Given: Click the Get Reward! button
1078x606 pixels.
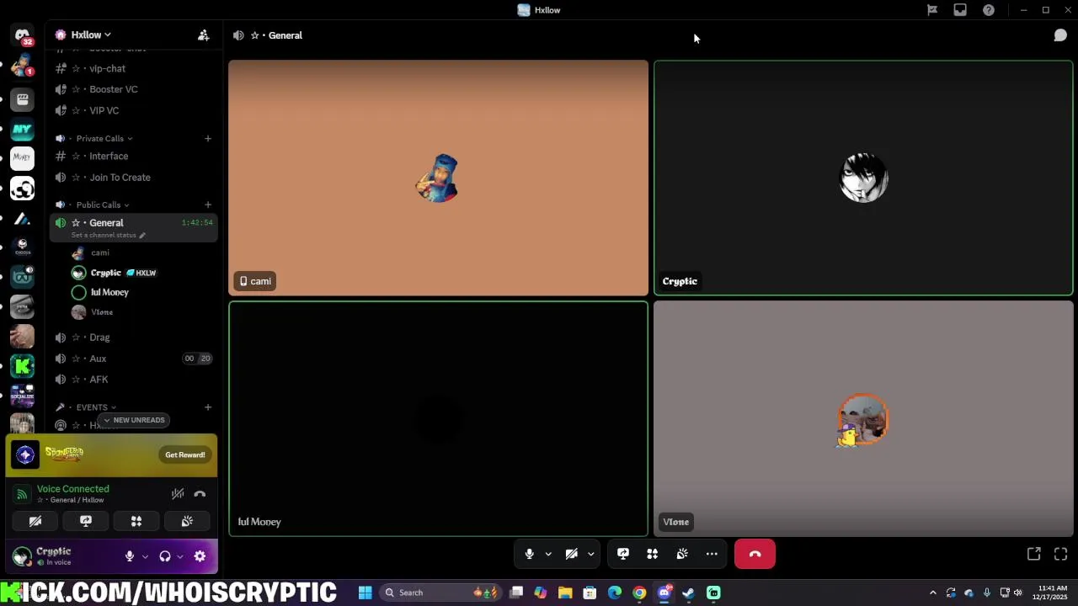Looking at the screenshot, I should [185, 454].
